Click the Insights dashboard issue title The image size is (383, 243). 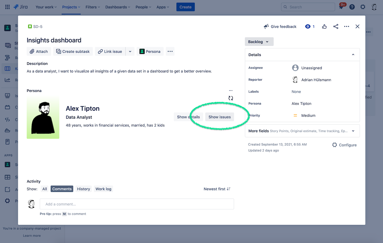(x=54, y=40)
